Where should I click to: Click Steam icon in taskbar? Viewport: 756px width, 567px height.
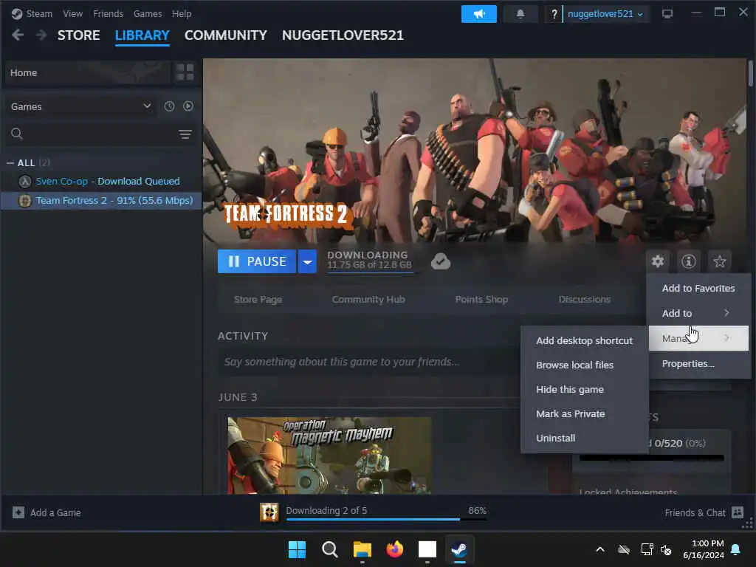pyautogui.click(x=459, y=549)
